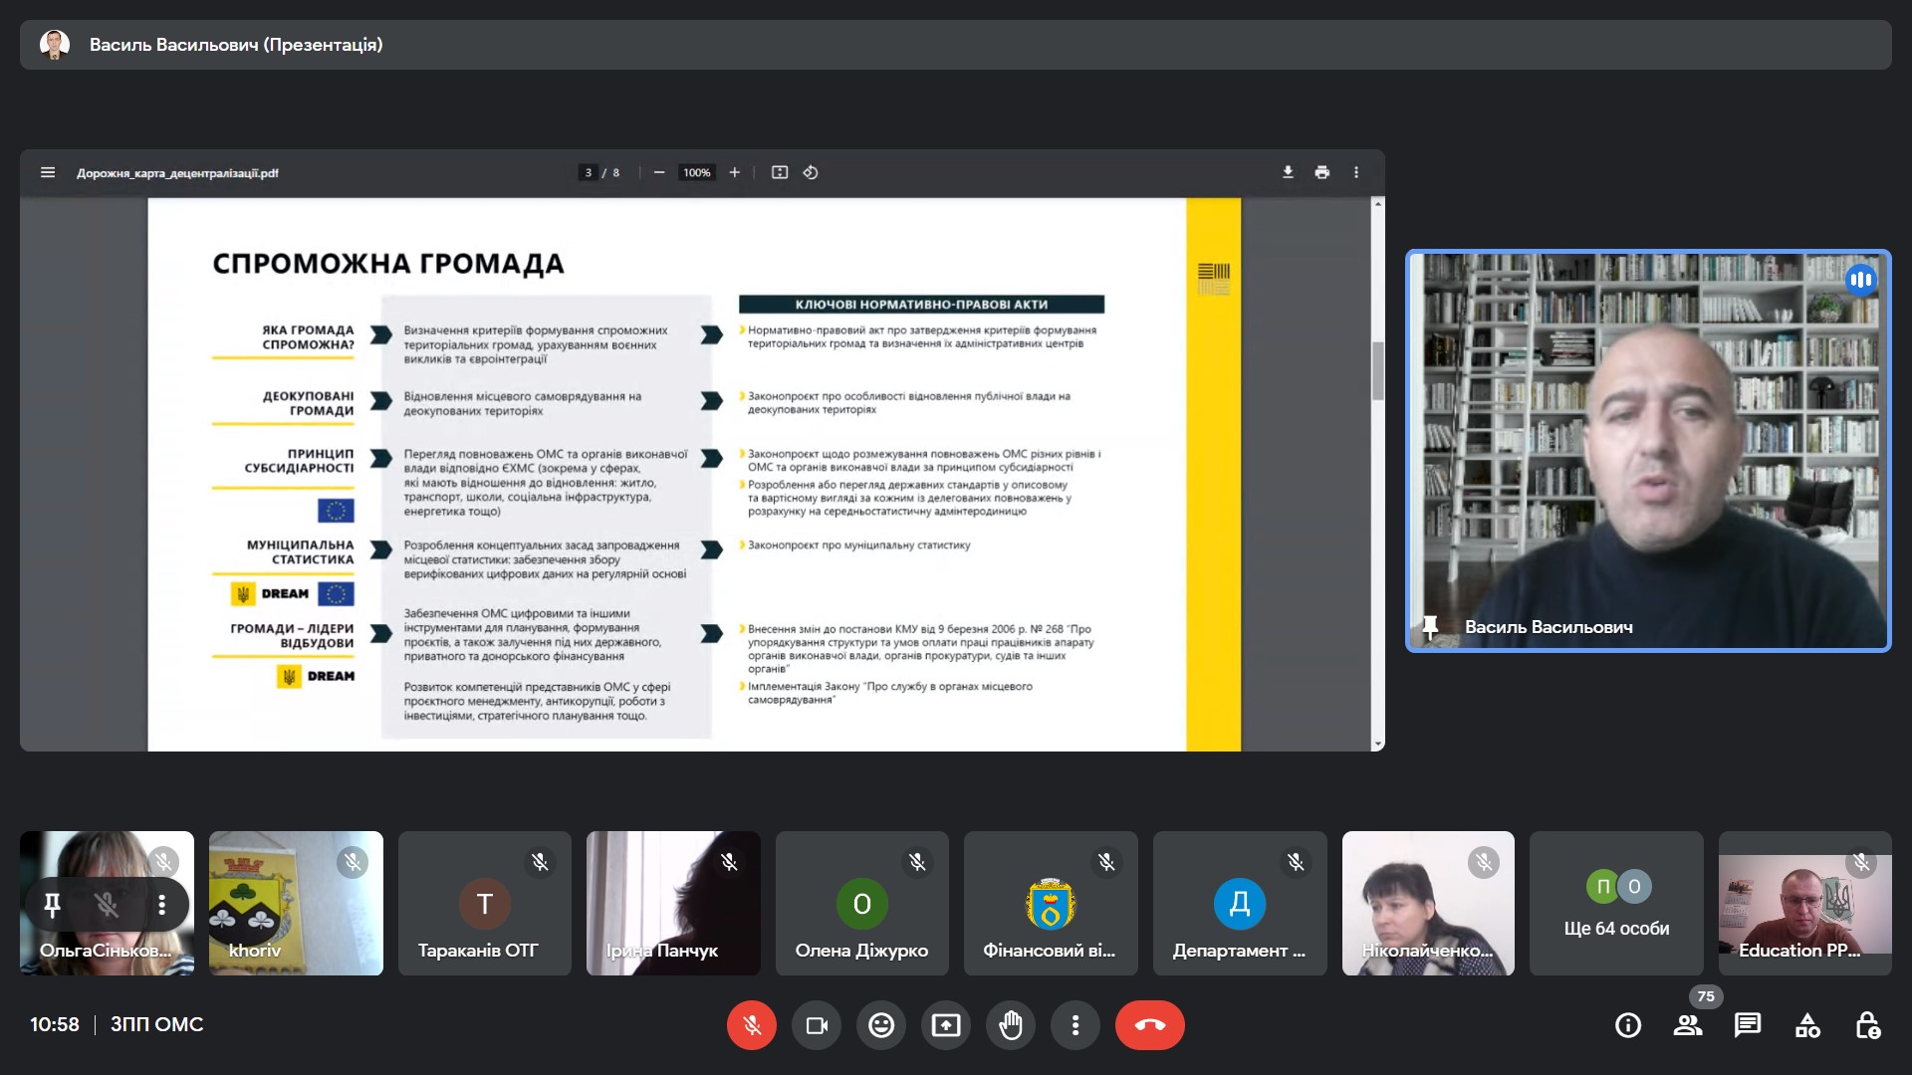Open the participants list panel
Viewport: 1912px width, 1075px height.
(1687, 1025)
